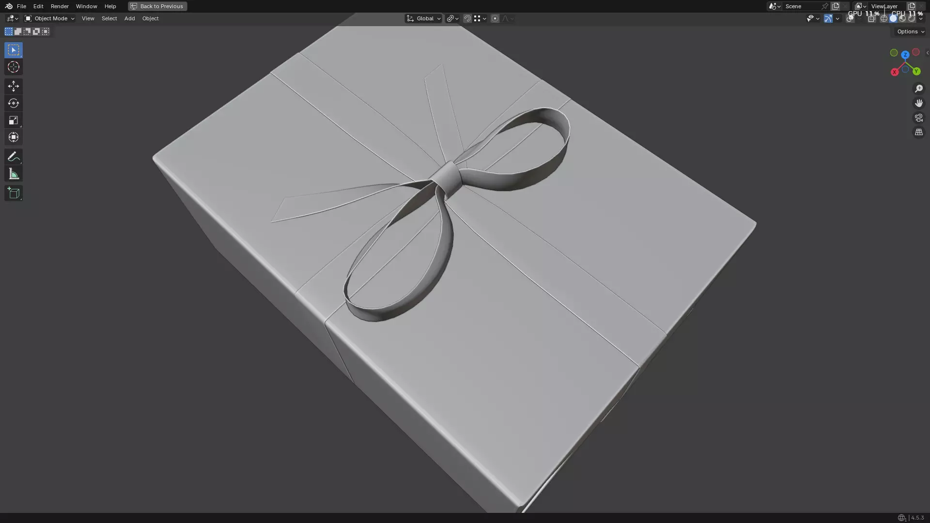Set selection mode to Invert
The width and height of the screenshot is (930, 523).
point(36,31)
